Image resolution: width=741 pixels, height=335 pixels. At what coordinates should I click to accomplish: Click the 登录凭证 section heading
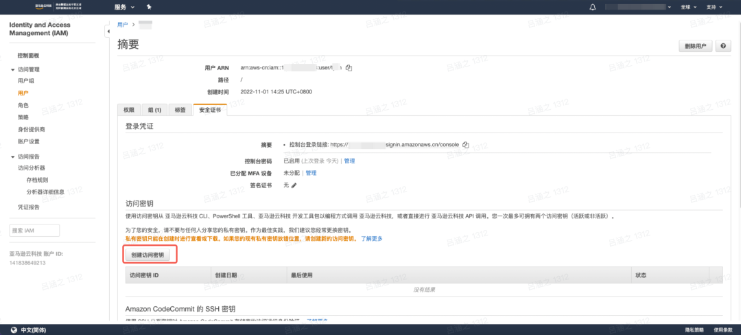point(139,126)
